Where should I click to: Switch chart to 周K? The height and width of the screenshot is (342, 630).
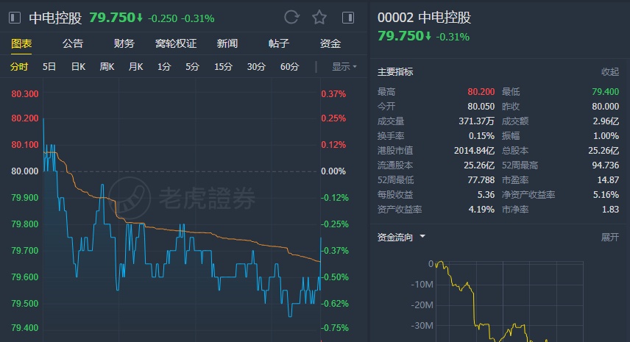click(107, 67)
